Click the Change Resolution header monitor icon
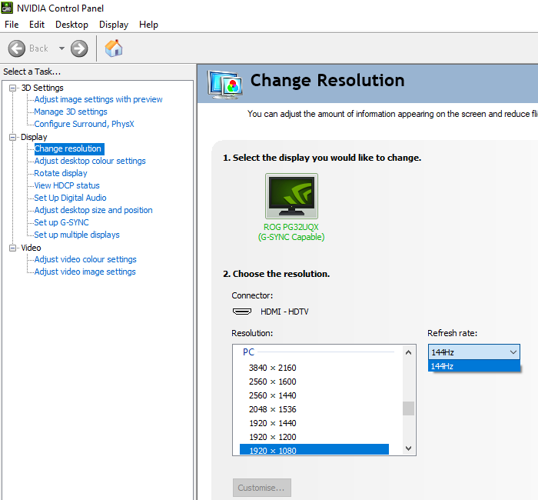This screenshot has height=500, width=538. coord(224,84)
